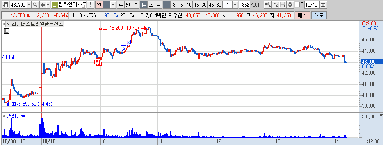Click the speaker sound alert icon
Screen dimensions: 383x145
[x=43, y=4]
